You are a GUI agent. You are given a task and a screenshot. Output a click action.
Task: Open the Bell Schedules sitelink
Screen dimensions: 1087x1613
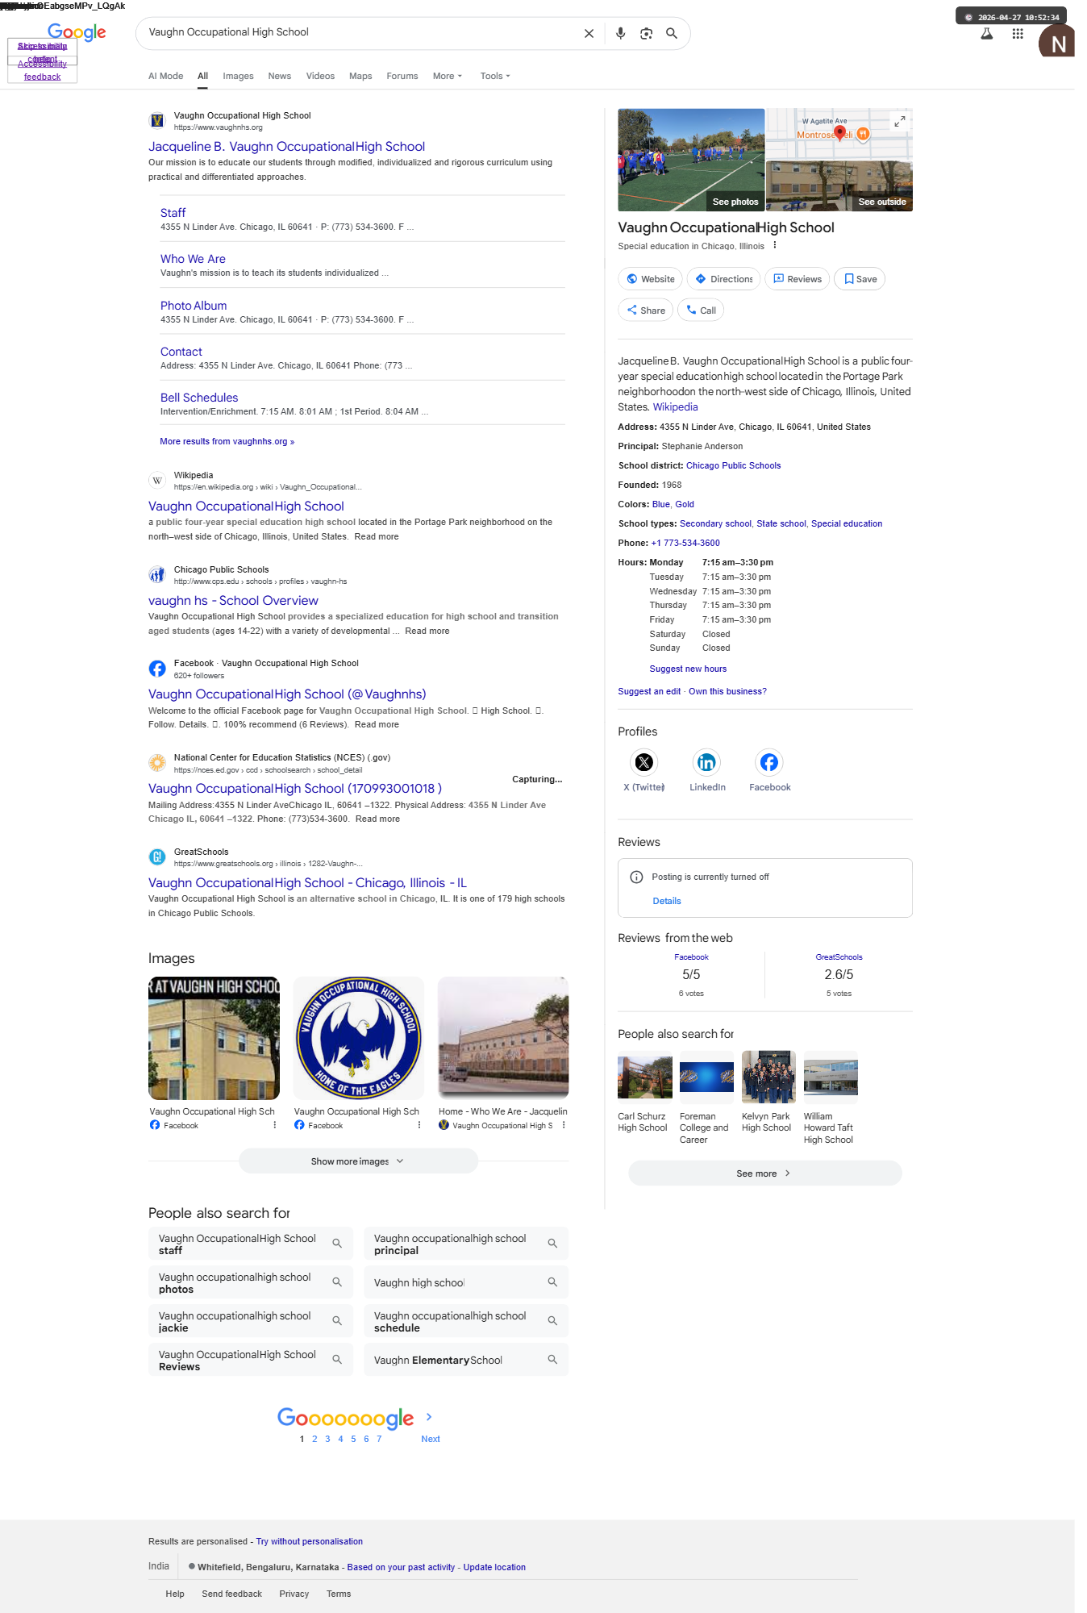(x=199, y=398)
